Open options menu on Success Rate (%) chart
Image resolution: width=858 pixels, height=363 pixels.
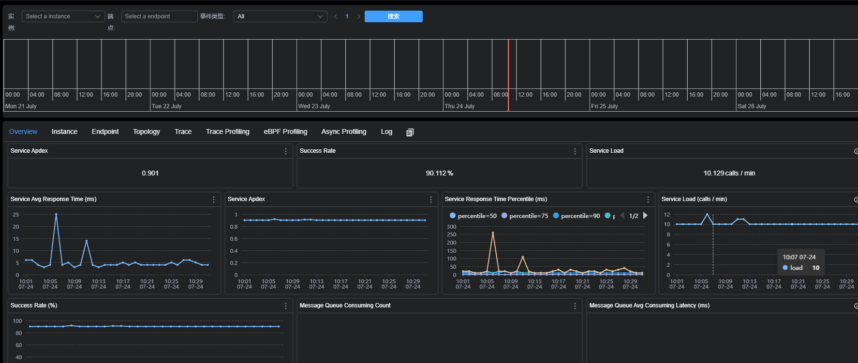point(286,306)
